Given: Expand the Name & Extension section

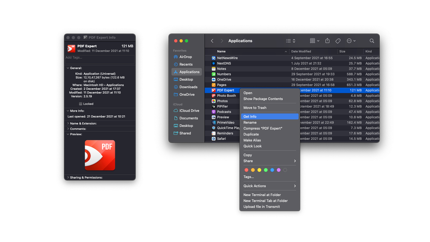Looking at the screenshot, I should [68, 124].
